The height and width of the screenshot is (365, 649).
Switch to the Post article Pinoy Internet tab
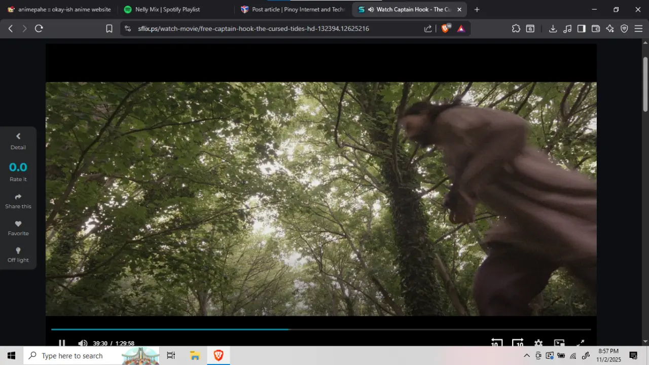293,10
